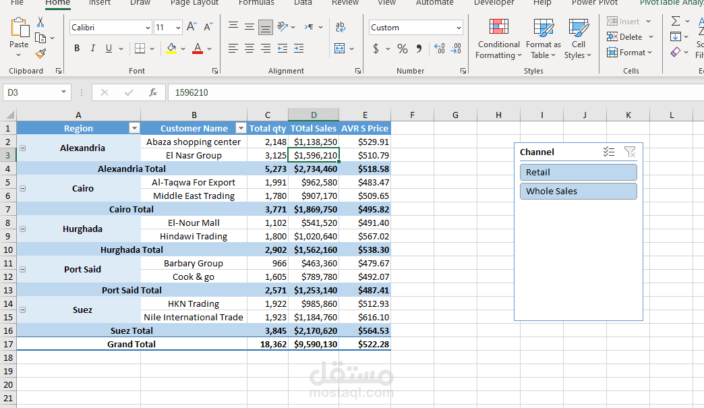
Task: Expand the Name Box dropdown
Action: (64, 92)
